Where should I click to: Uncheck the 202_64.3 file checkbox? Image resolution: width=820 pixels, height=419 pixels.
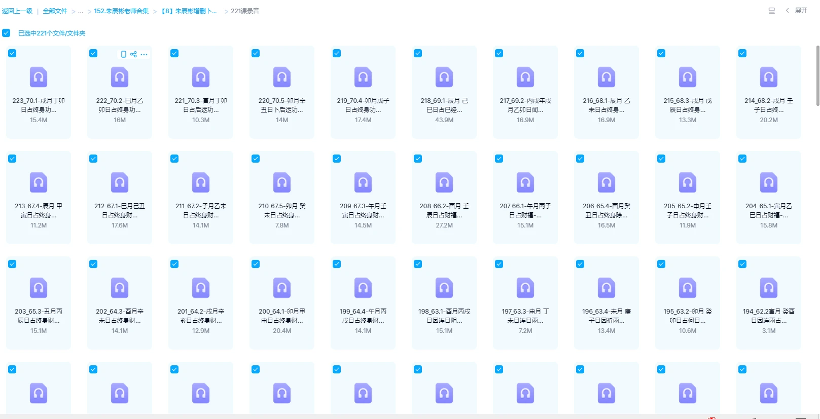(93, 264)
